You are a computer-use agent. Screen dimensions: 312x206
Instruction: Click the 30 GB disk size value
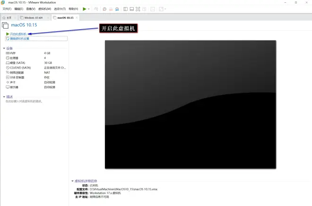[48, 63]
